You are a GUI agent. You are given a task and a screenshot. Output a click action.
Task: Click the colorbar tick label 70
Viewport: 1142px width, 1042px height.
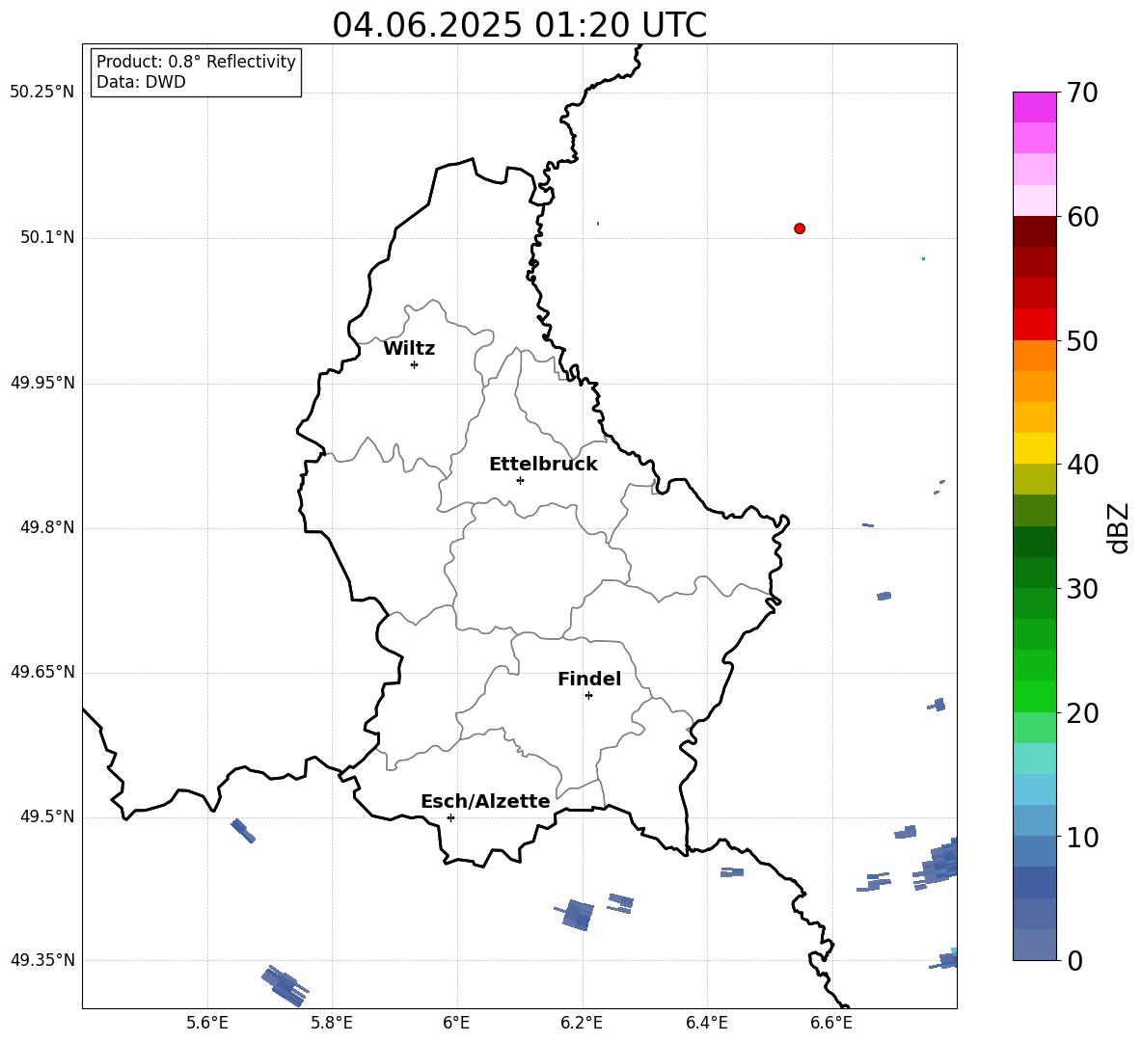click(x=1082, y=93)
